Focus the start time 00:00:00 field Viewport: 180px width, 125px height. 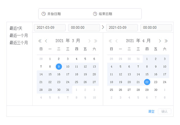[84, 28]
